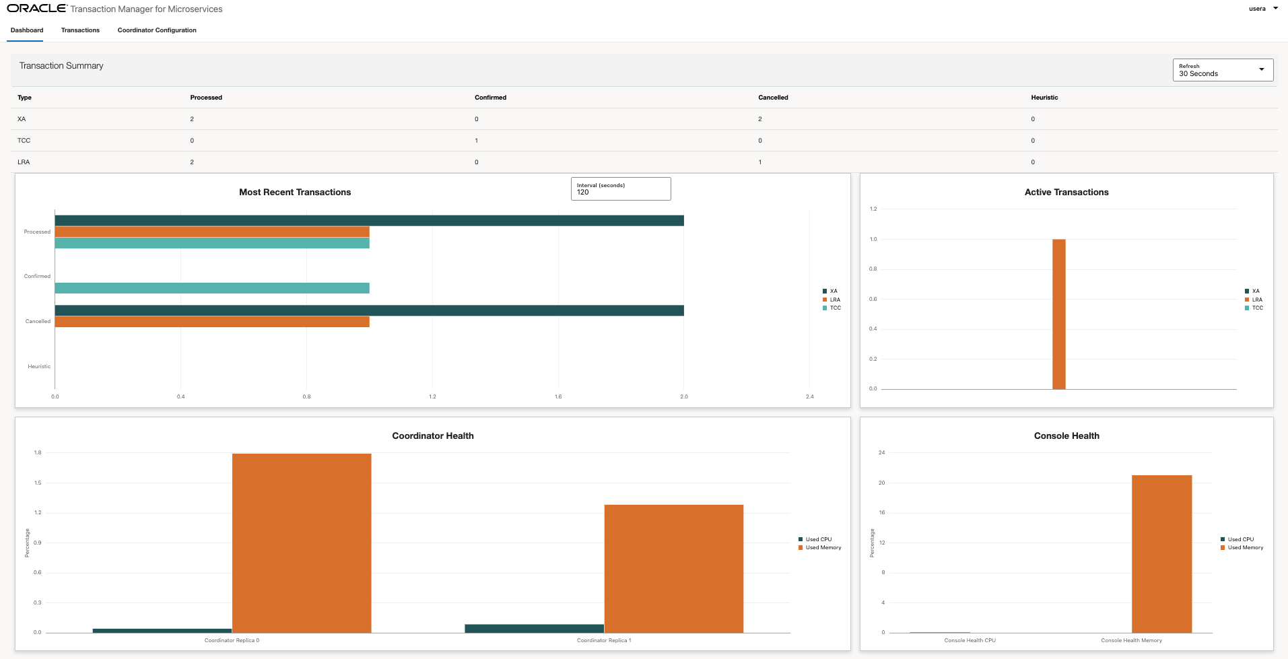Click the Cancelled value in the XA row

(x=760, y=119)
